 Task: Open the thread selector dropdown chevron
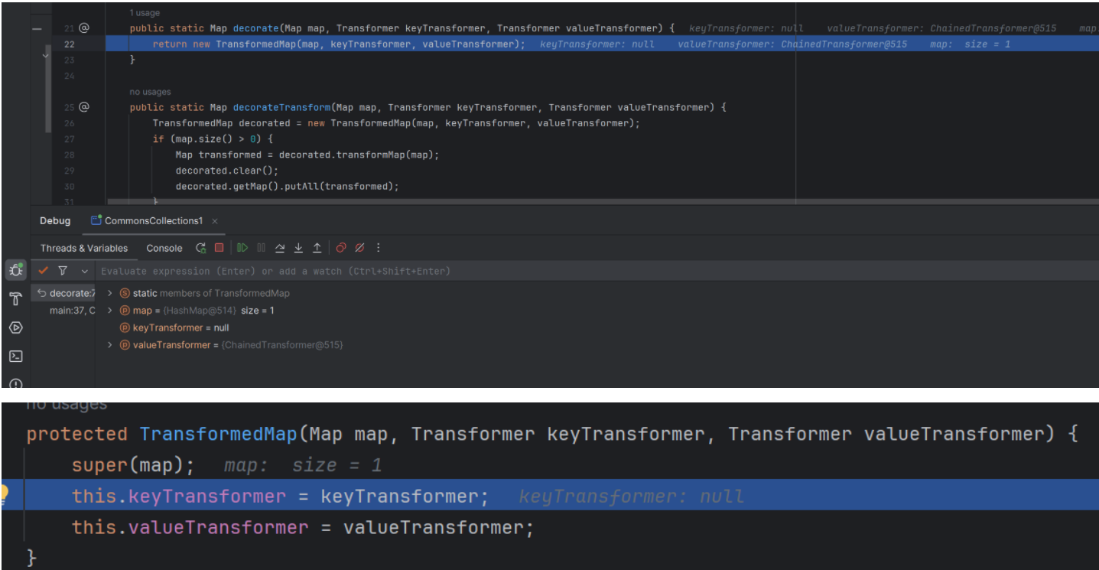(84, 271)
